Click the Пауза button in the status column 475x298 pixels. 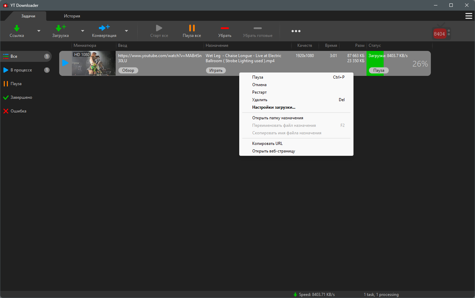379,70
